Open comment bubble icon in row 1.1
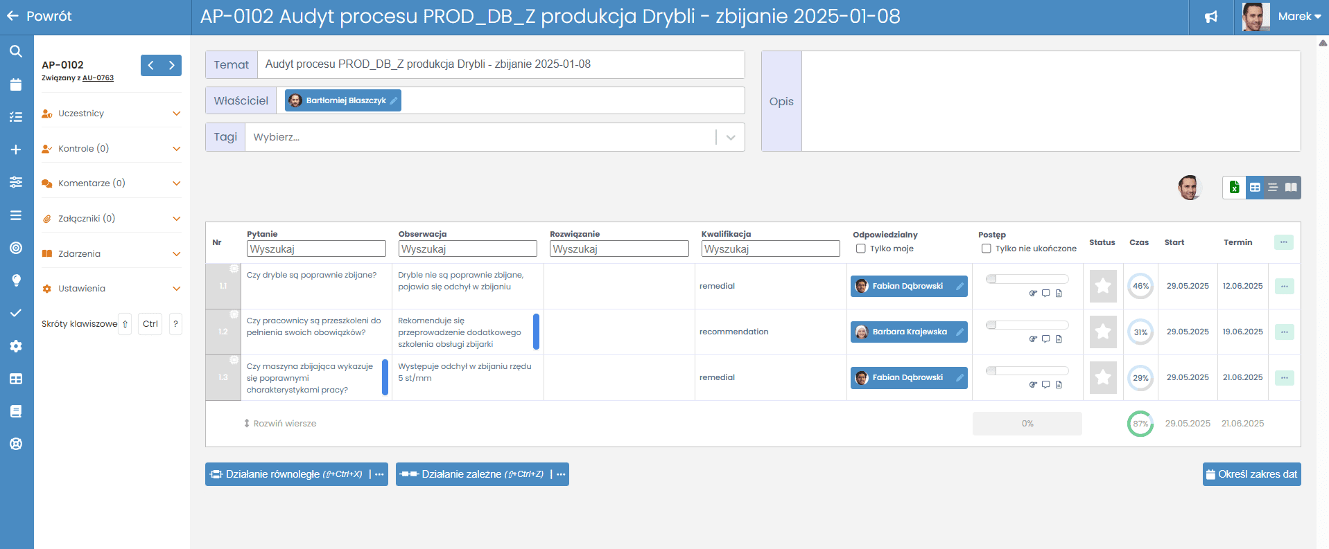1329x549 pixels. [x=1045, y=294]
